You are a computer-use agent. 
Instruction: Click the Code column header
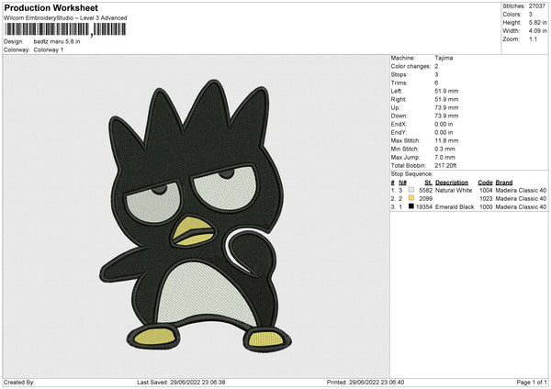click(485, 183)
